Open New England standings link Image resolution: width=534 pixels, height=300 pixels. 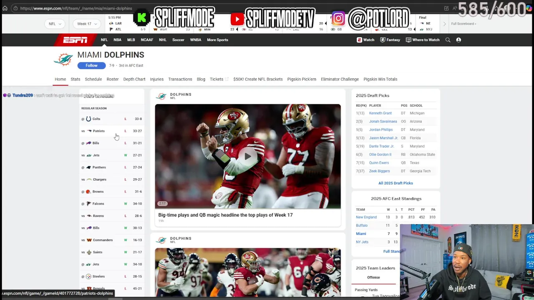366,217
